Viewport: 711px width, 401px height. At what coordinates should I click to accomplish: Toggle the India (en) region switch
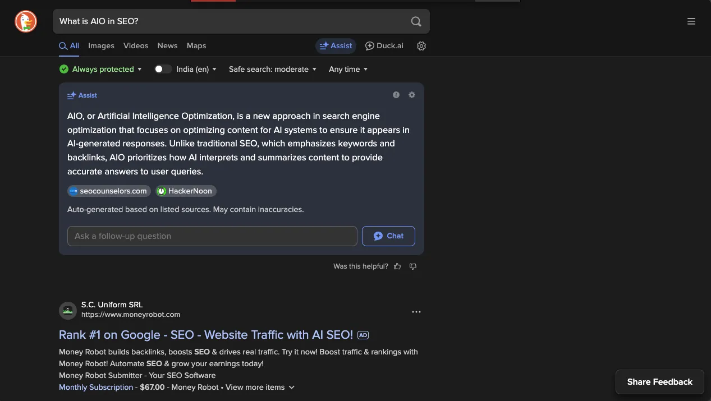point(163,69)
